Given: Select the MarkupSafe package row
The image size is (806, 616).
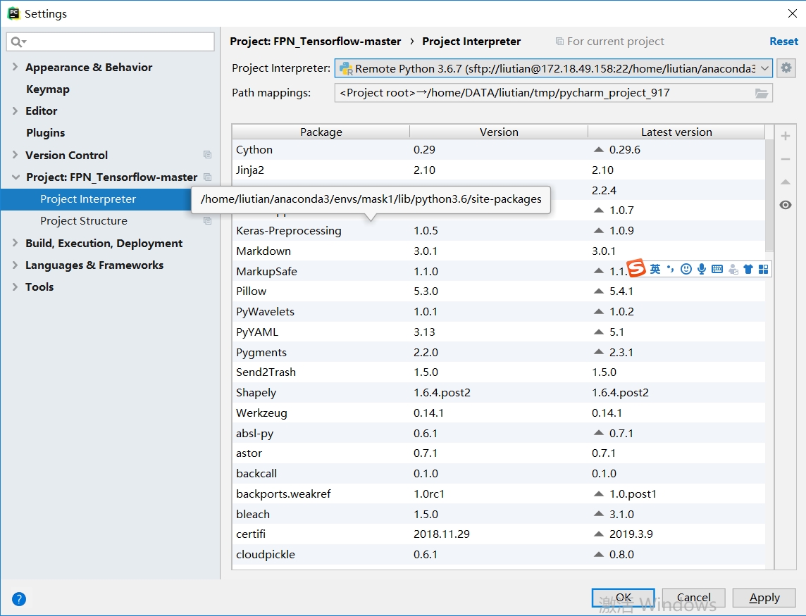Looking at the screenshot, I should point(499,271).
